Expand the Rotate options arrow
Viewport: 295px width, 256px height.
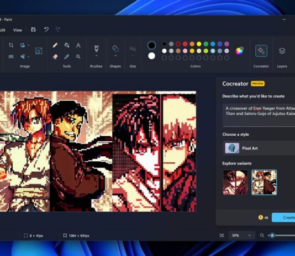click(28, 45)
